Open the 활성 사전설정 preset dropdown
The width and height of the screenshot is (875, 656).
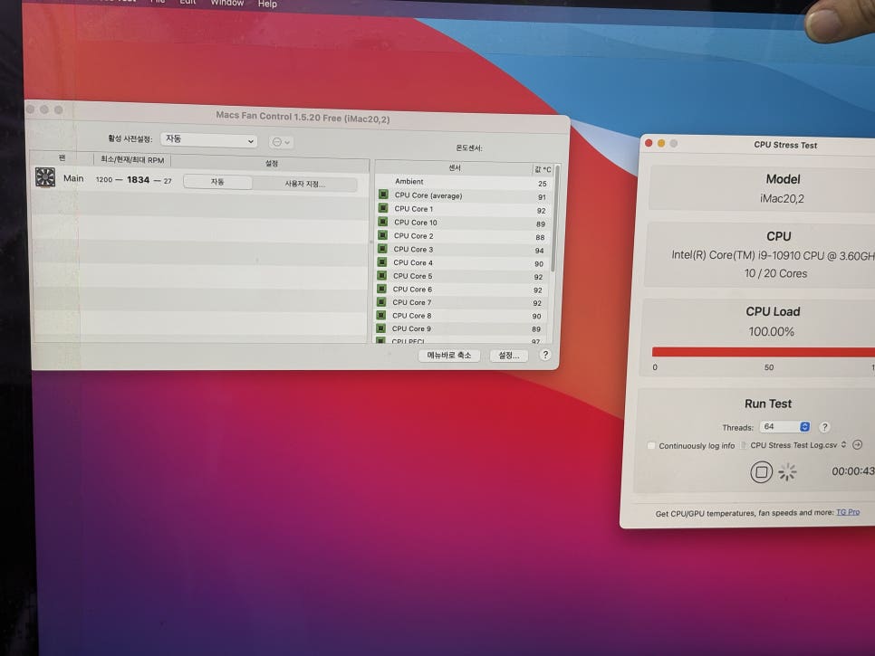pos(208,139)
